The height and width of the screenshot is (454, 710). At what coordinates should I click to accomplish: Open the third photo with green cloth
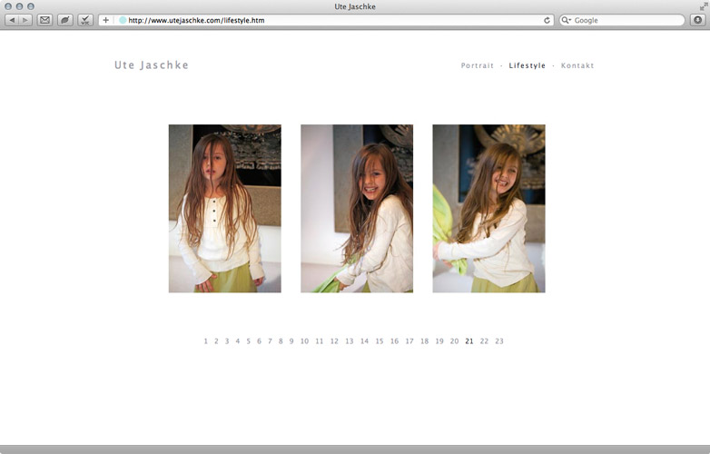[x=489, y=209]
